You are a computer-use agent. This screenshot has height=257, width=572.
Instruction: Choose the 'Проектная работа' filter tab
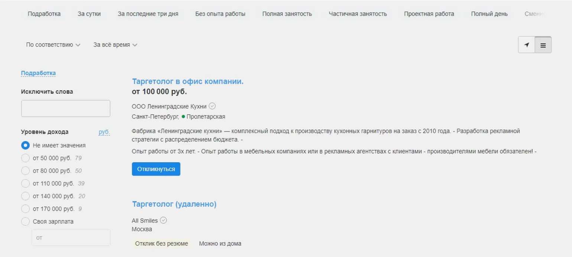pyautogui.click(x=429, y=14)
